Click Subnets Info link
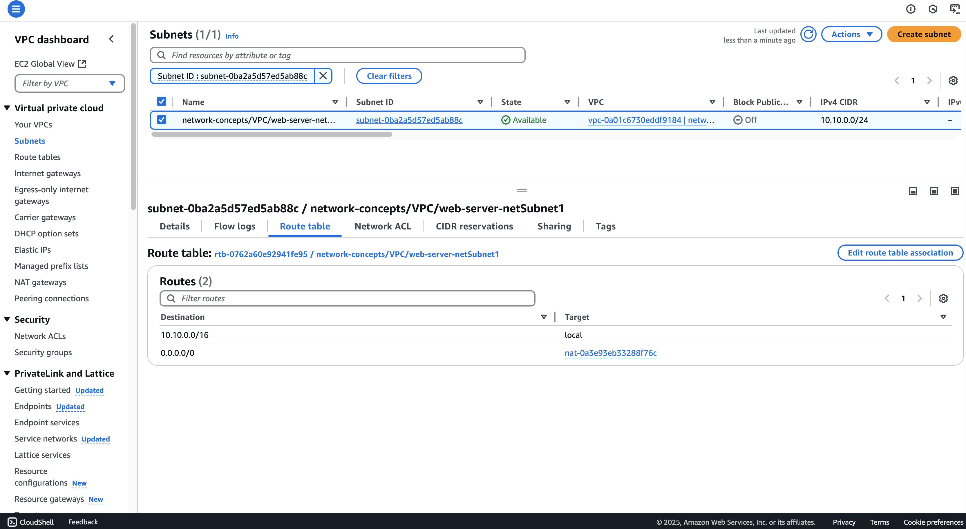 point(232,36)
